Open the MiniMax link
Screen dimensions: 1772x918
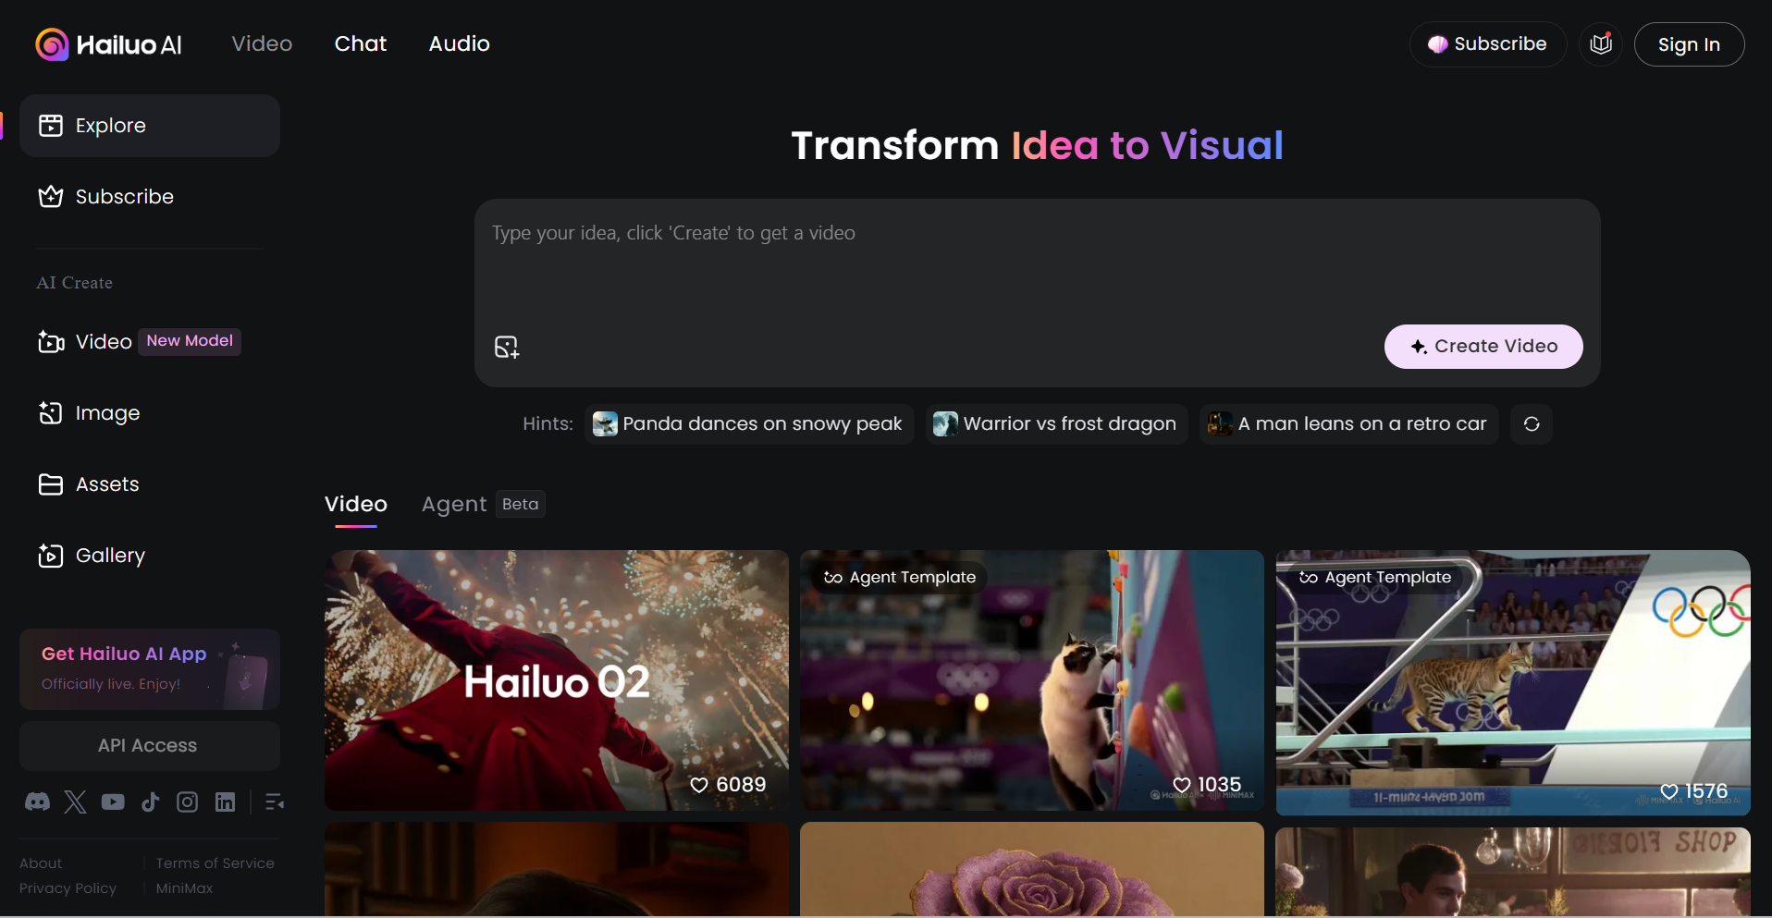tap(184, 888)
